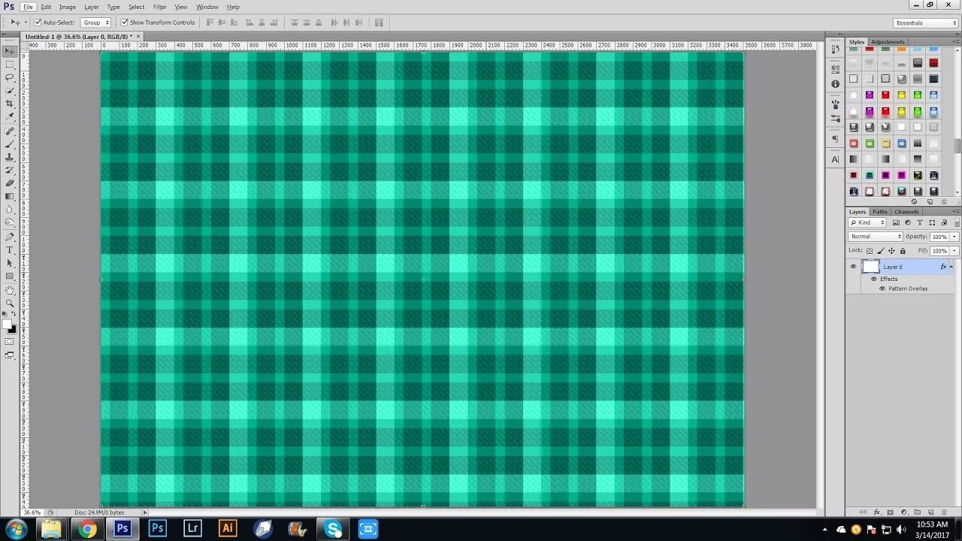Click the layer Opacity 100% field
The image size is (962, 541).
coord(939,237)
